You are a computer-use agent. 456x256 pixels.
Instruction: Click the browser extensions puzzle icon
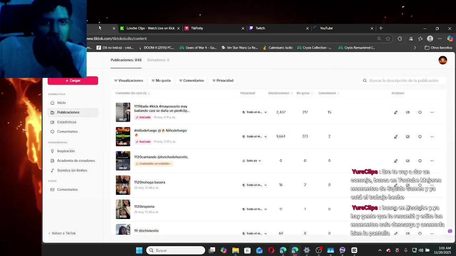pyautogui.click(x=400, y=38)
